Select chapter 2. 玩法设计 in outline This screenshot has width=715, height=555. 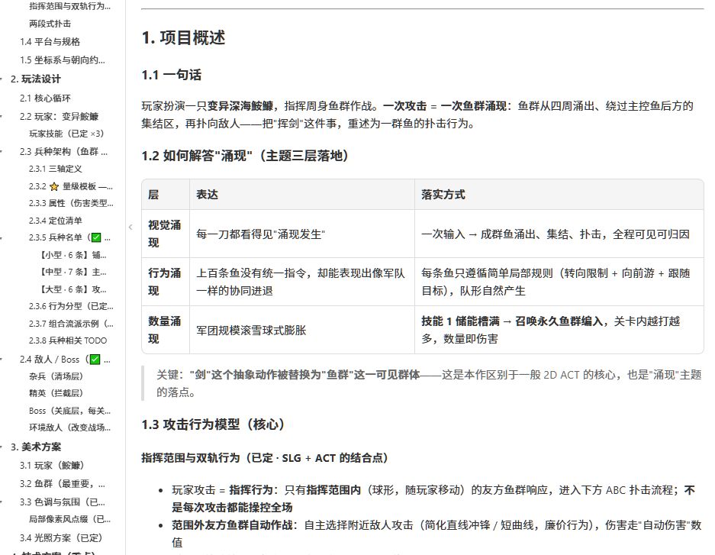[36, 79]
